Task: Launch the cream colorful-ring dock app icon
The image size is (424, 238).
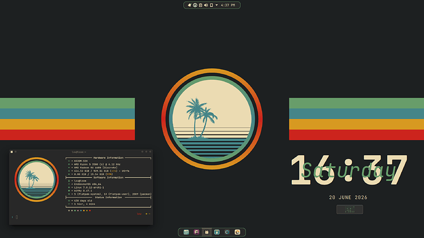Action: click(237, 232)
